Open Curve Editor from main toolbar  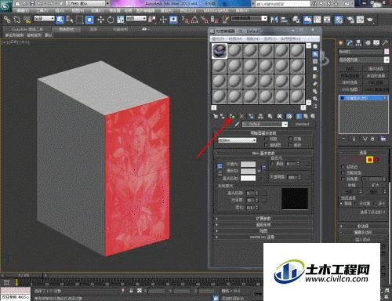tap(317, 20)
